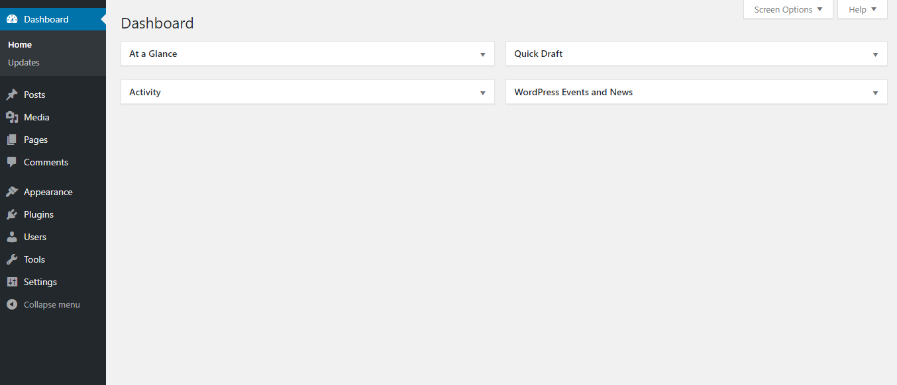
Task: Click the At a Glance widget title
Action: click(153, 54)
